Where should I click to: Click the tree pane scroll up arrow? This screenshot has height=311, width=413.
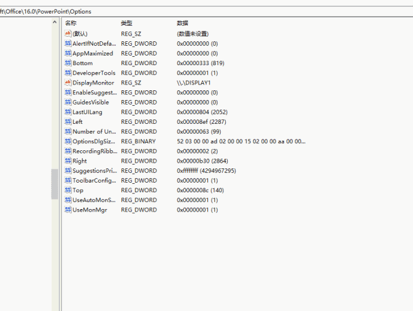coord(54,22)
